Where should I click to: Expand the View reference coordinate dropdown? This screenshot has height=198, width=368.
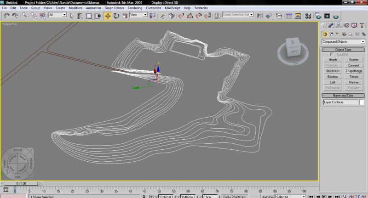(138, 15)
